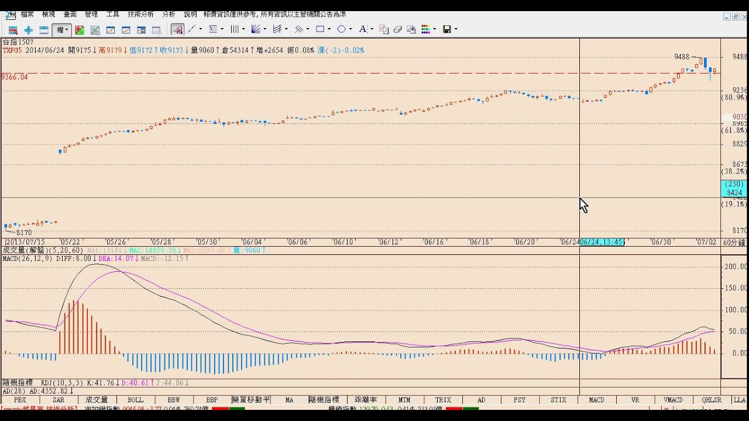This screenshot has height=421, width=749.
Task: Switch to the BOLL indicator tab
Action: point(135,400)
